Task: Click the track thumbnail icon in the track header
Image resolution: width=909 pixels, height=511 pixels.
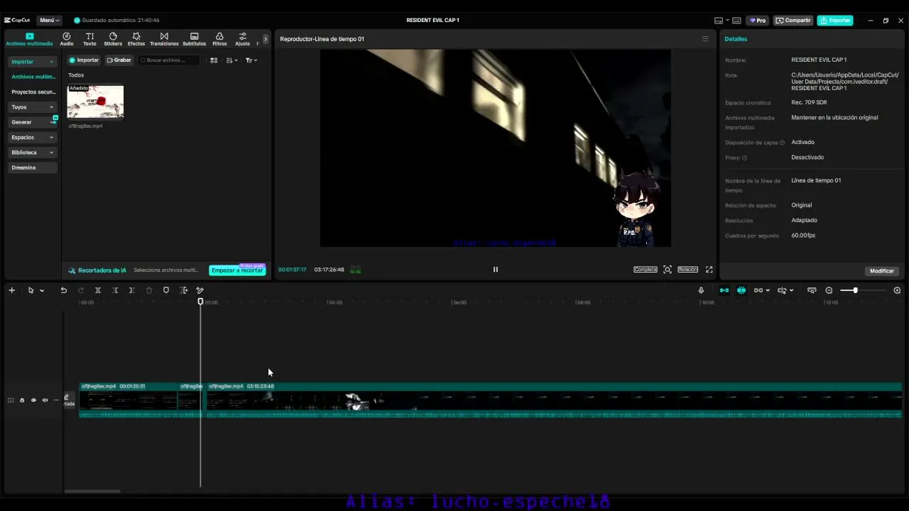Action: 11,400
